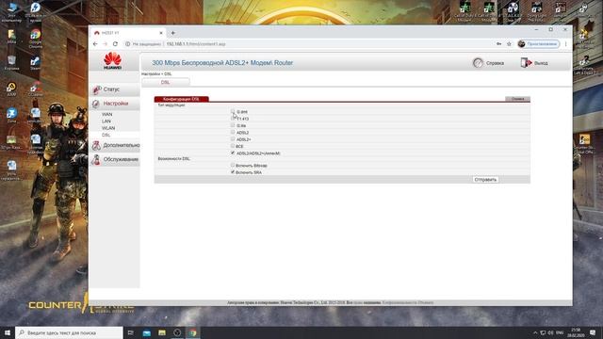
Task: Click the Выход logout icon
Action: tap(526, 63)
